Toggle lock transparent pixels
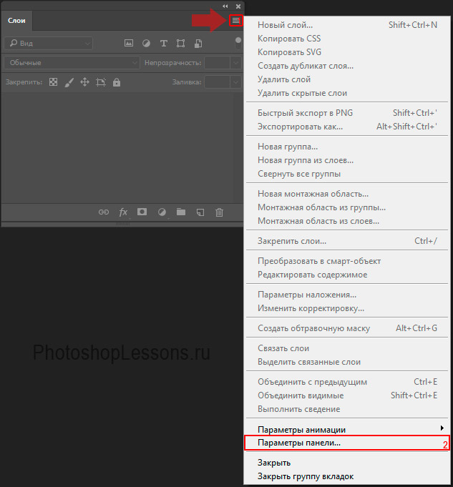The image size is (453, 487). [53, 82]
